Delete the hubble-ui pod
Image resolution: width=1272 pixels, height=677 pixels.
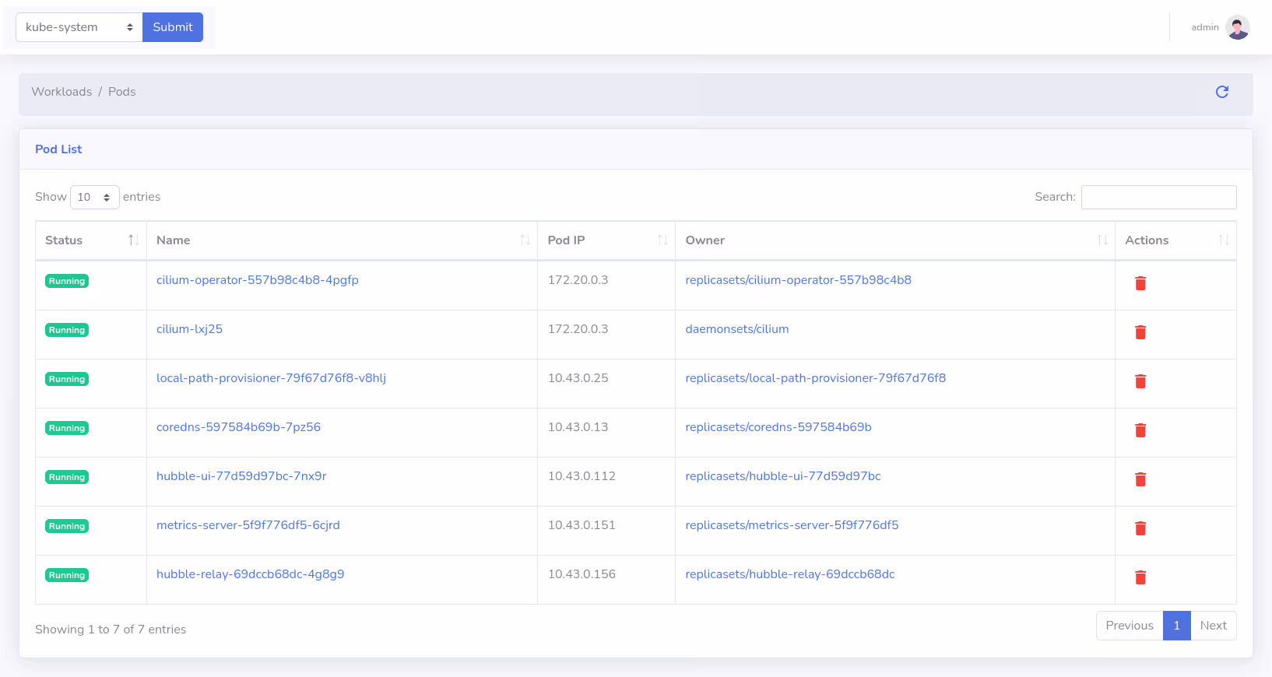(1140, 479)
